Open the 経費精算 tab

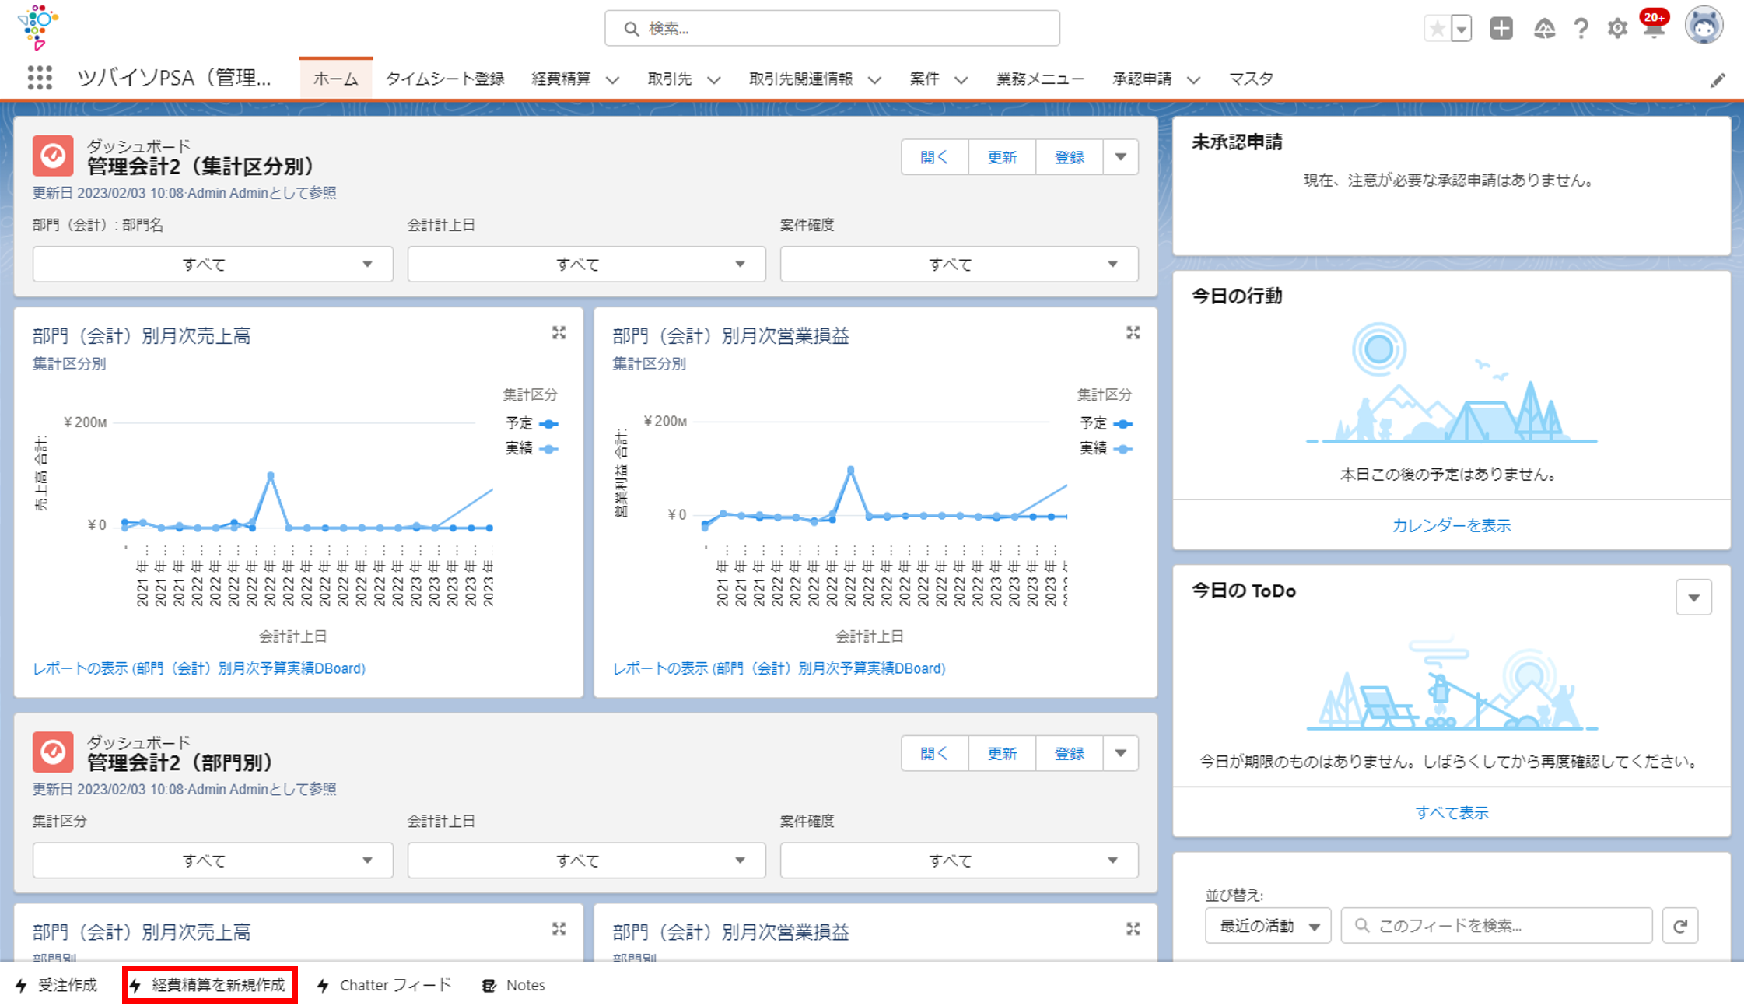point(561,79)
